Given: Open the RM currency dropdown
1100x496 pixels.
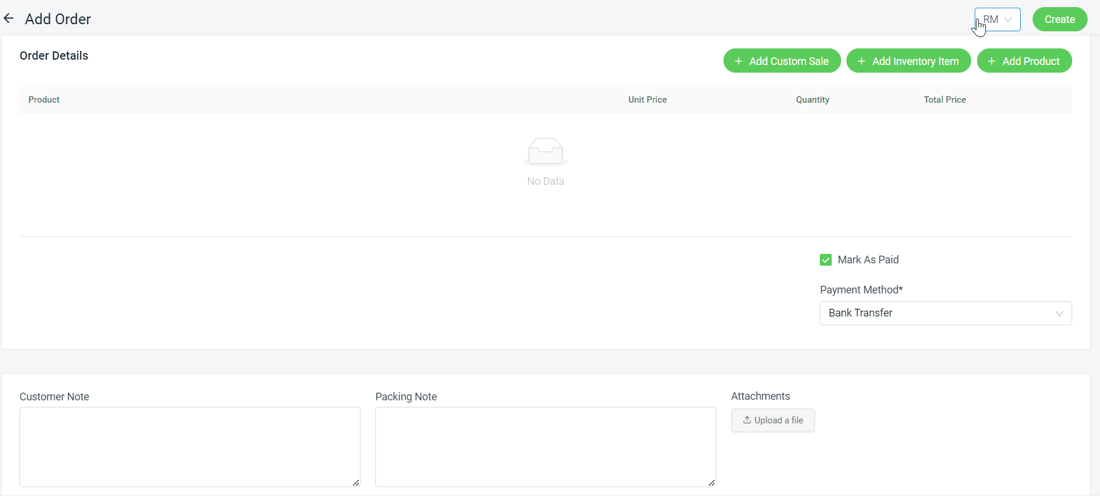Looking at the screenshot, I should pos(997,19).
